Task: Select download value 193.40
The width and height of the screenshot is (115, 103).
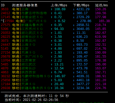Action: click(82, 53)
